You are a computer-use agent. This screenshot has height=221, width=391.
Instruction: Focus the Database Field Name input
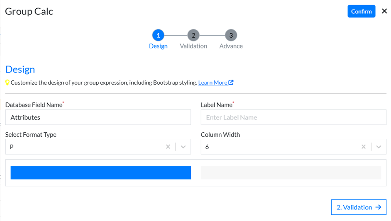point(98,117)
